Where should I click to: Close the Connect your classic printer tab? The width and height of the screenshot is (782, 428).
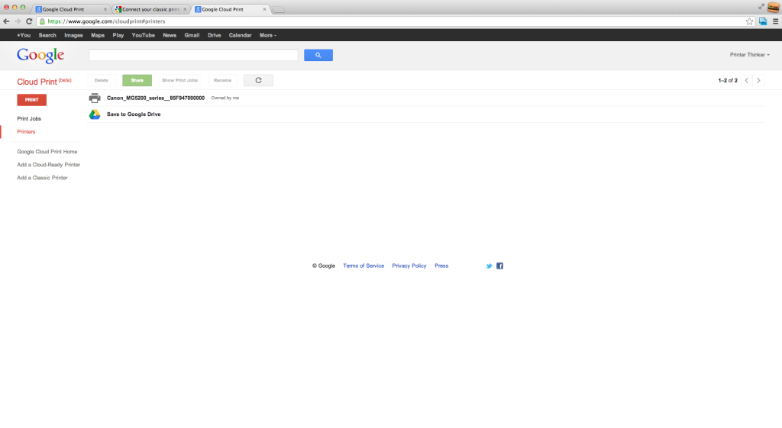click(x=185, y=9)
